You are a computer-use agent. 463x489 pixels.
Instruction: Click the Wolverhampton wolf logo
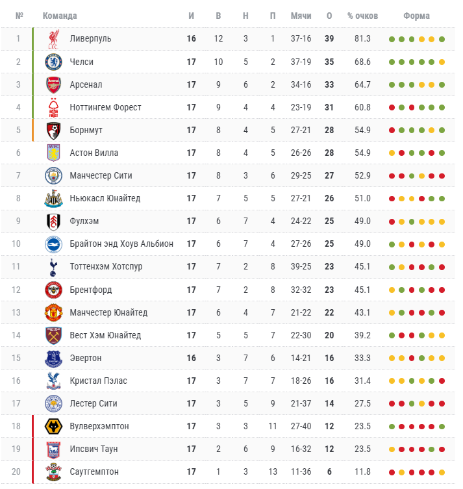53,426
